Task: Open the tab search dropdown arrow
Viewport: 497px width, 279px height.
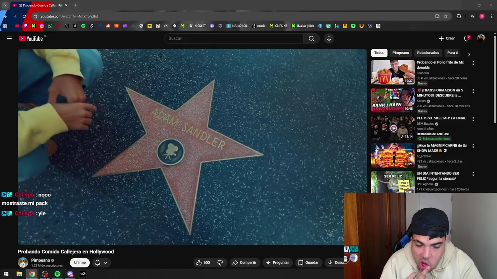Action: [5, 5]
